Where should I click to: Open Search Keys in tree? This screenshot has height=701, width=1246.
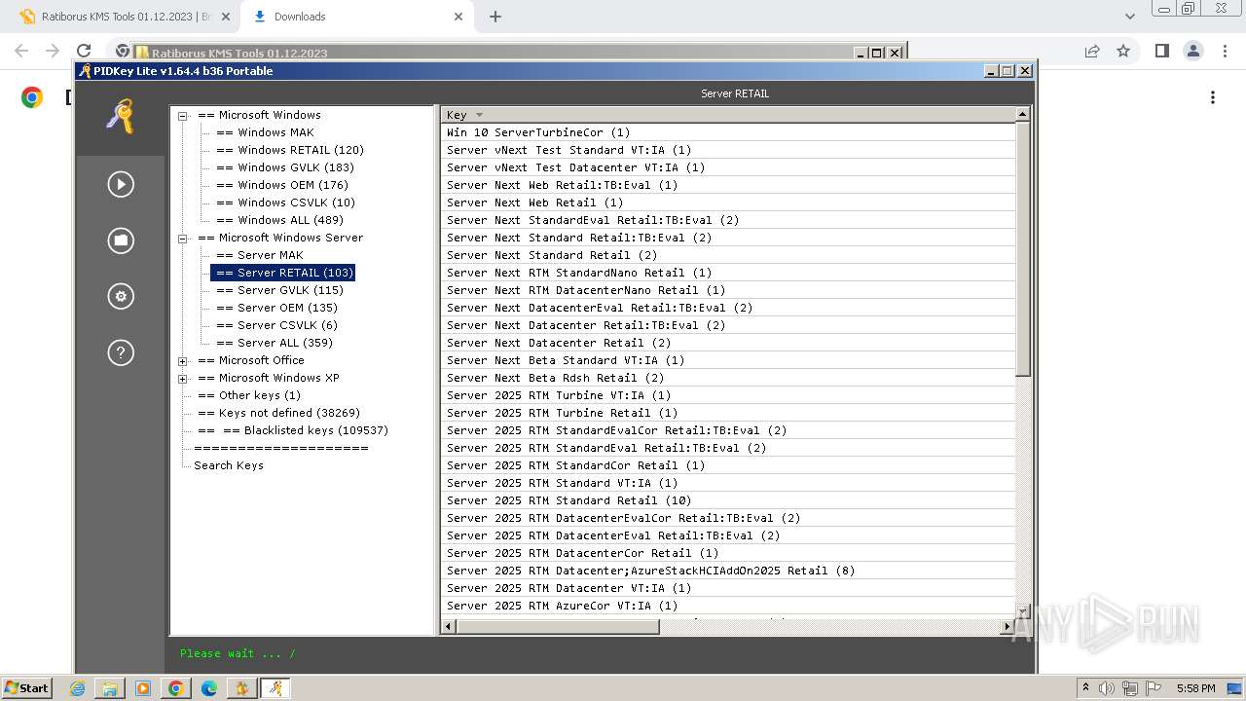coord(229,465)
